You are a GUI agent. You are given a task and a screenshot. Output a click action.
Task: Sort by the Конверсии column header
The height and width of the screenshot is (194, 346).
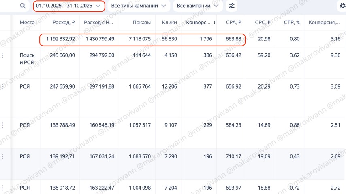point(200,23)
